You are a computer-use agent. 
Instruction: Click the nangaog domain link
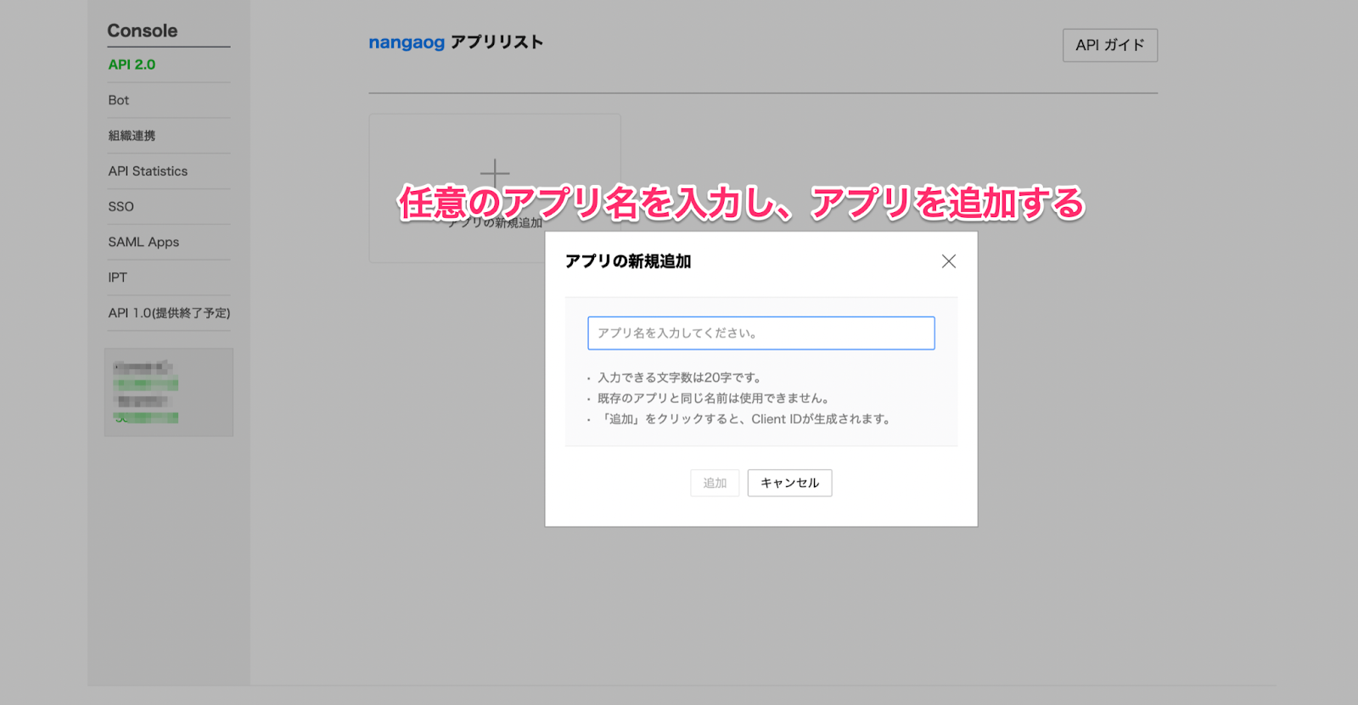click(407, 42)
